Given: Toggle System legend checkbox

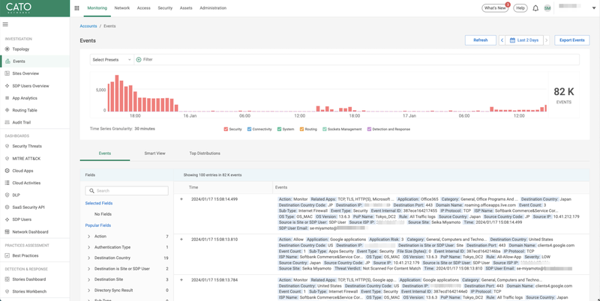Looking at the screenshot, I should point(279,130).
